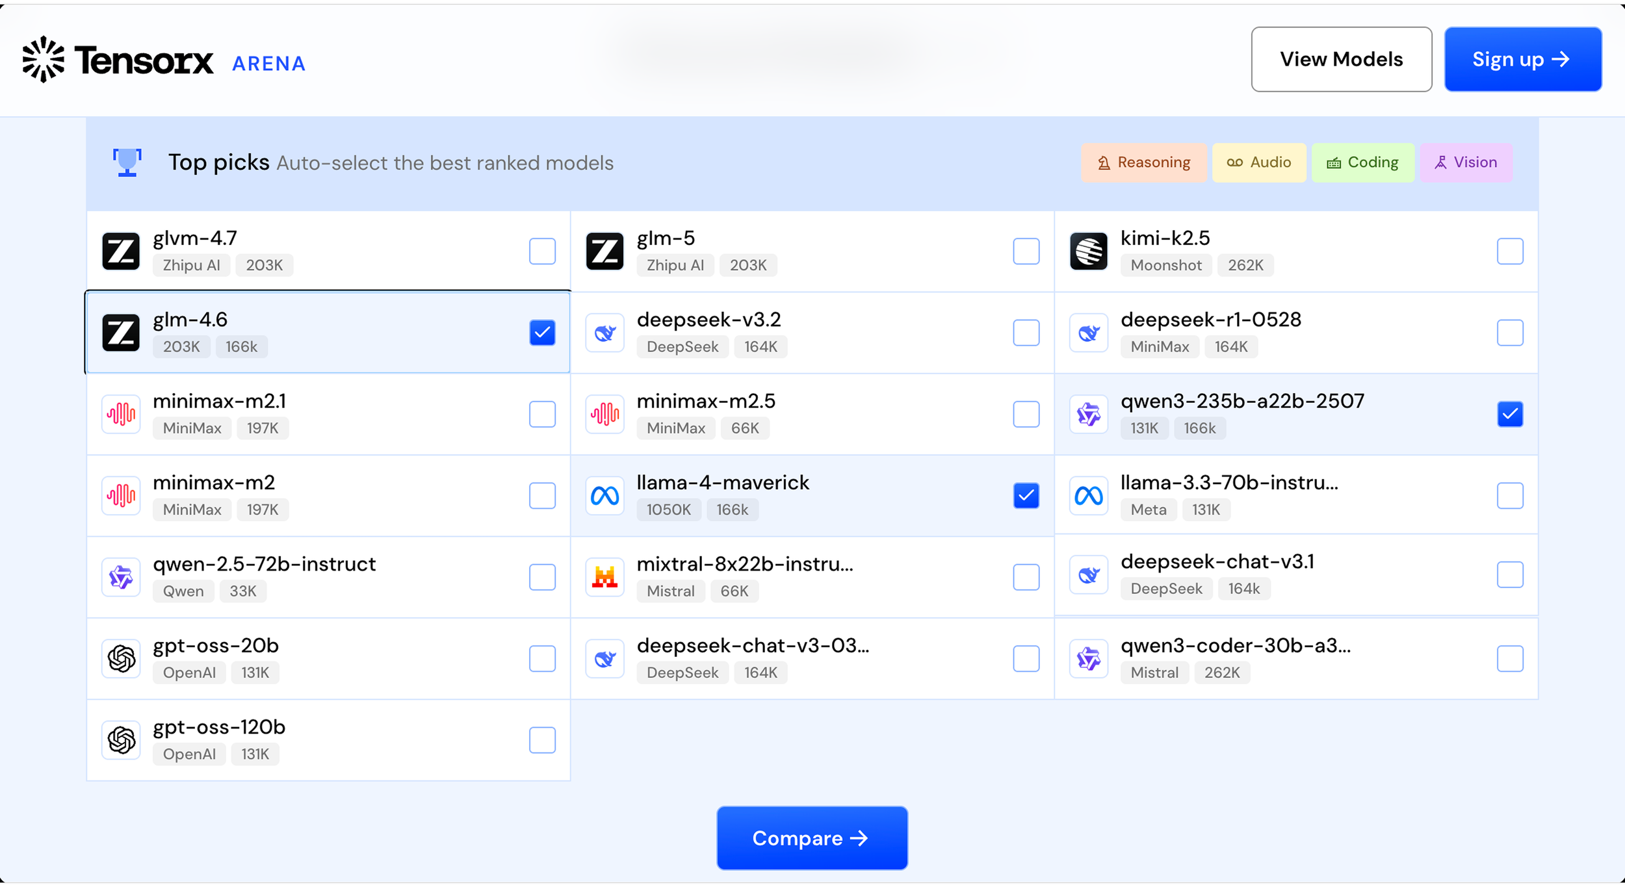Click the Qwen provider tag under qwen-2.5-72b-instruct
1625x887 pixels.
183,591
